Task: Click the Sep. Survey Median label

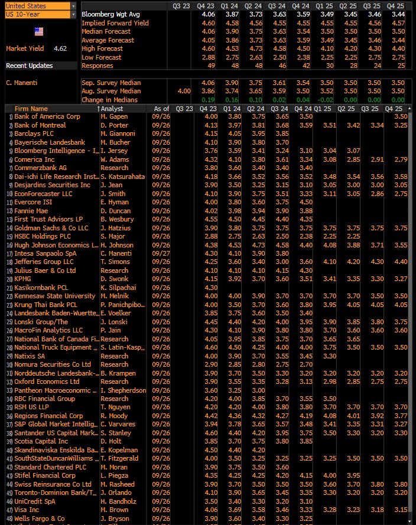Action: point(111,83)
